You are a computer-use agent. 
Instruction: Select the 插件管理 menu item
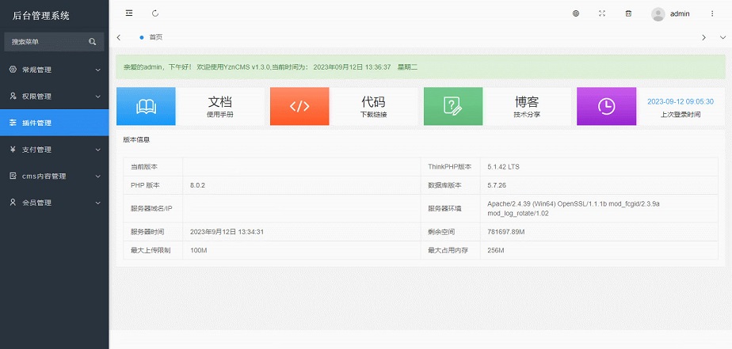pyautogui.click(x=54, y=123)
